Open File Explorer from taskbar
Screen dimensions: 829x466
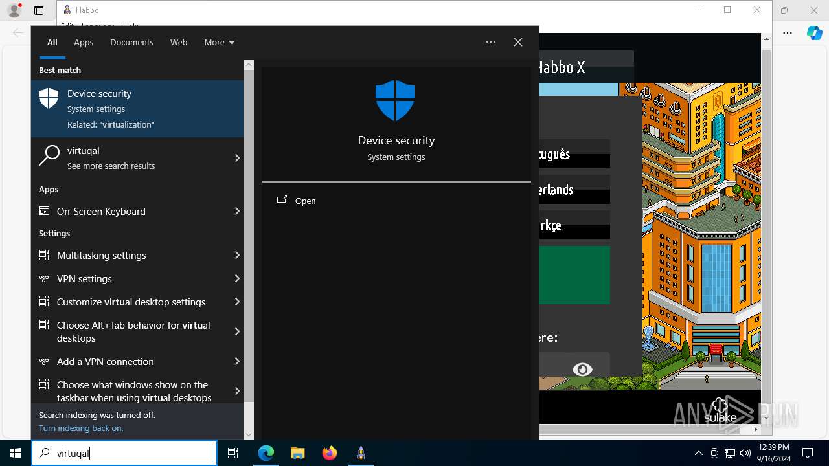pos(297,453)
